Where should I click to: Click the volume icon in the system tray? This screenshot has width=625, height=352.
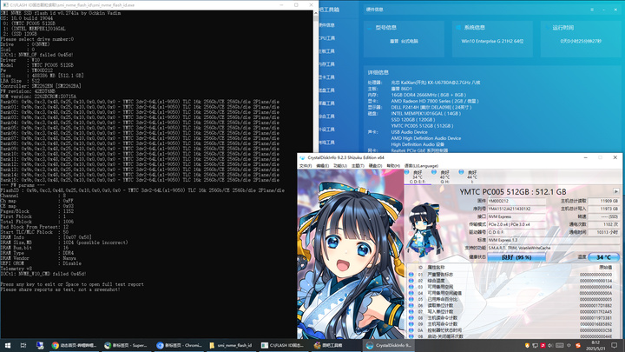click(550, 345)
